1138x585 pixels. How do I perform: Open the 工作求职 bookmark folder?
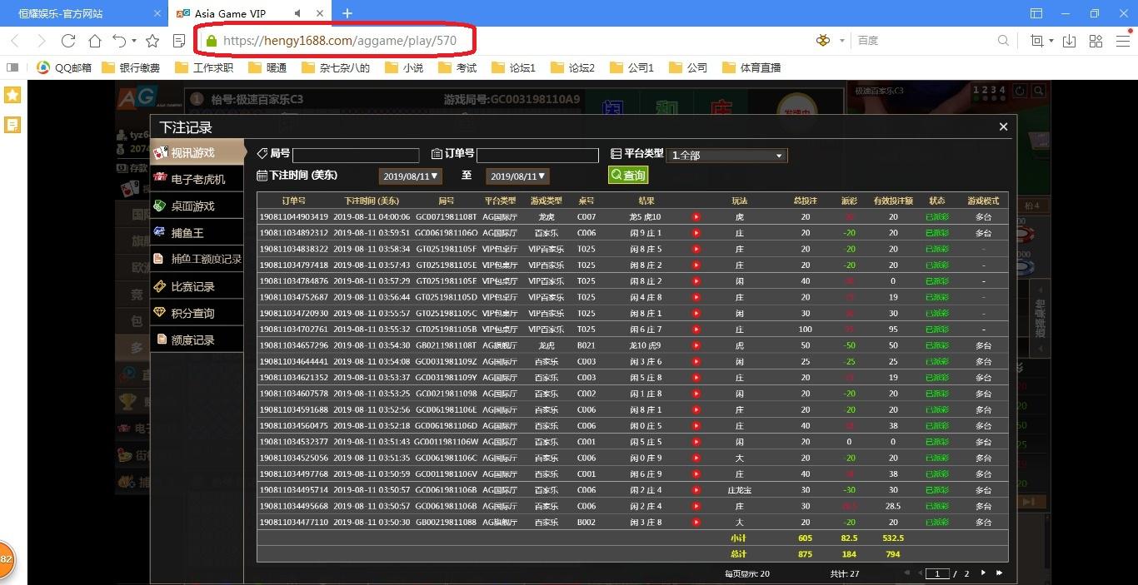tap(205, 67)
